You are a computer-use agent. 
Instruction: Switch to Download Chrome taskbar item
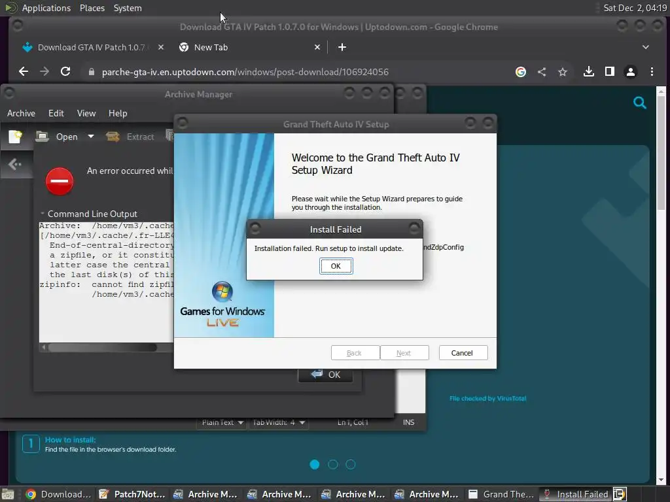tap(58, 494)
